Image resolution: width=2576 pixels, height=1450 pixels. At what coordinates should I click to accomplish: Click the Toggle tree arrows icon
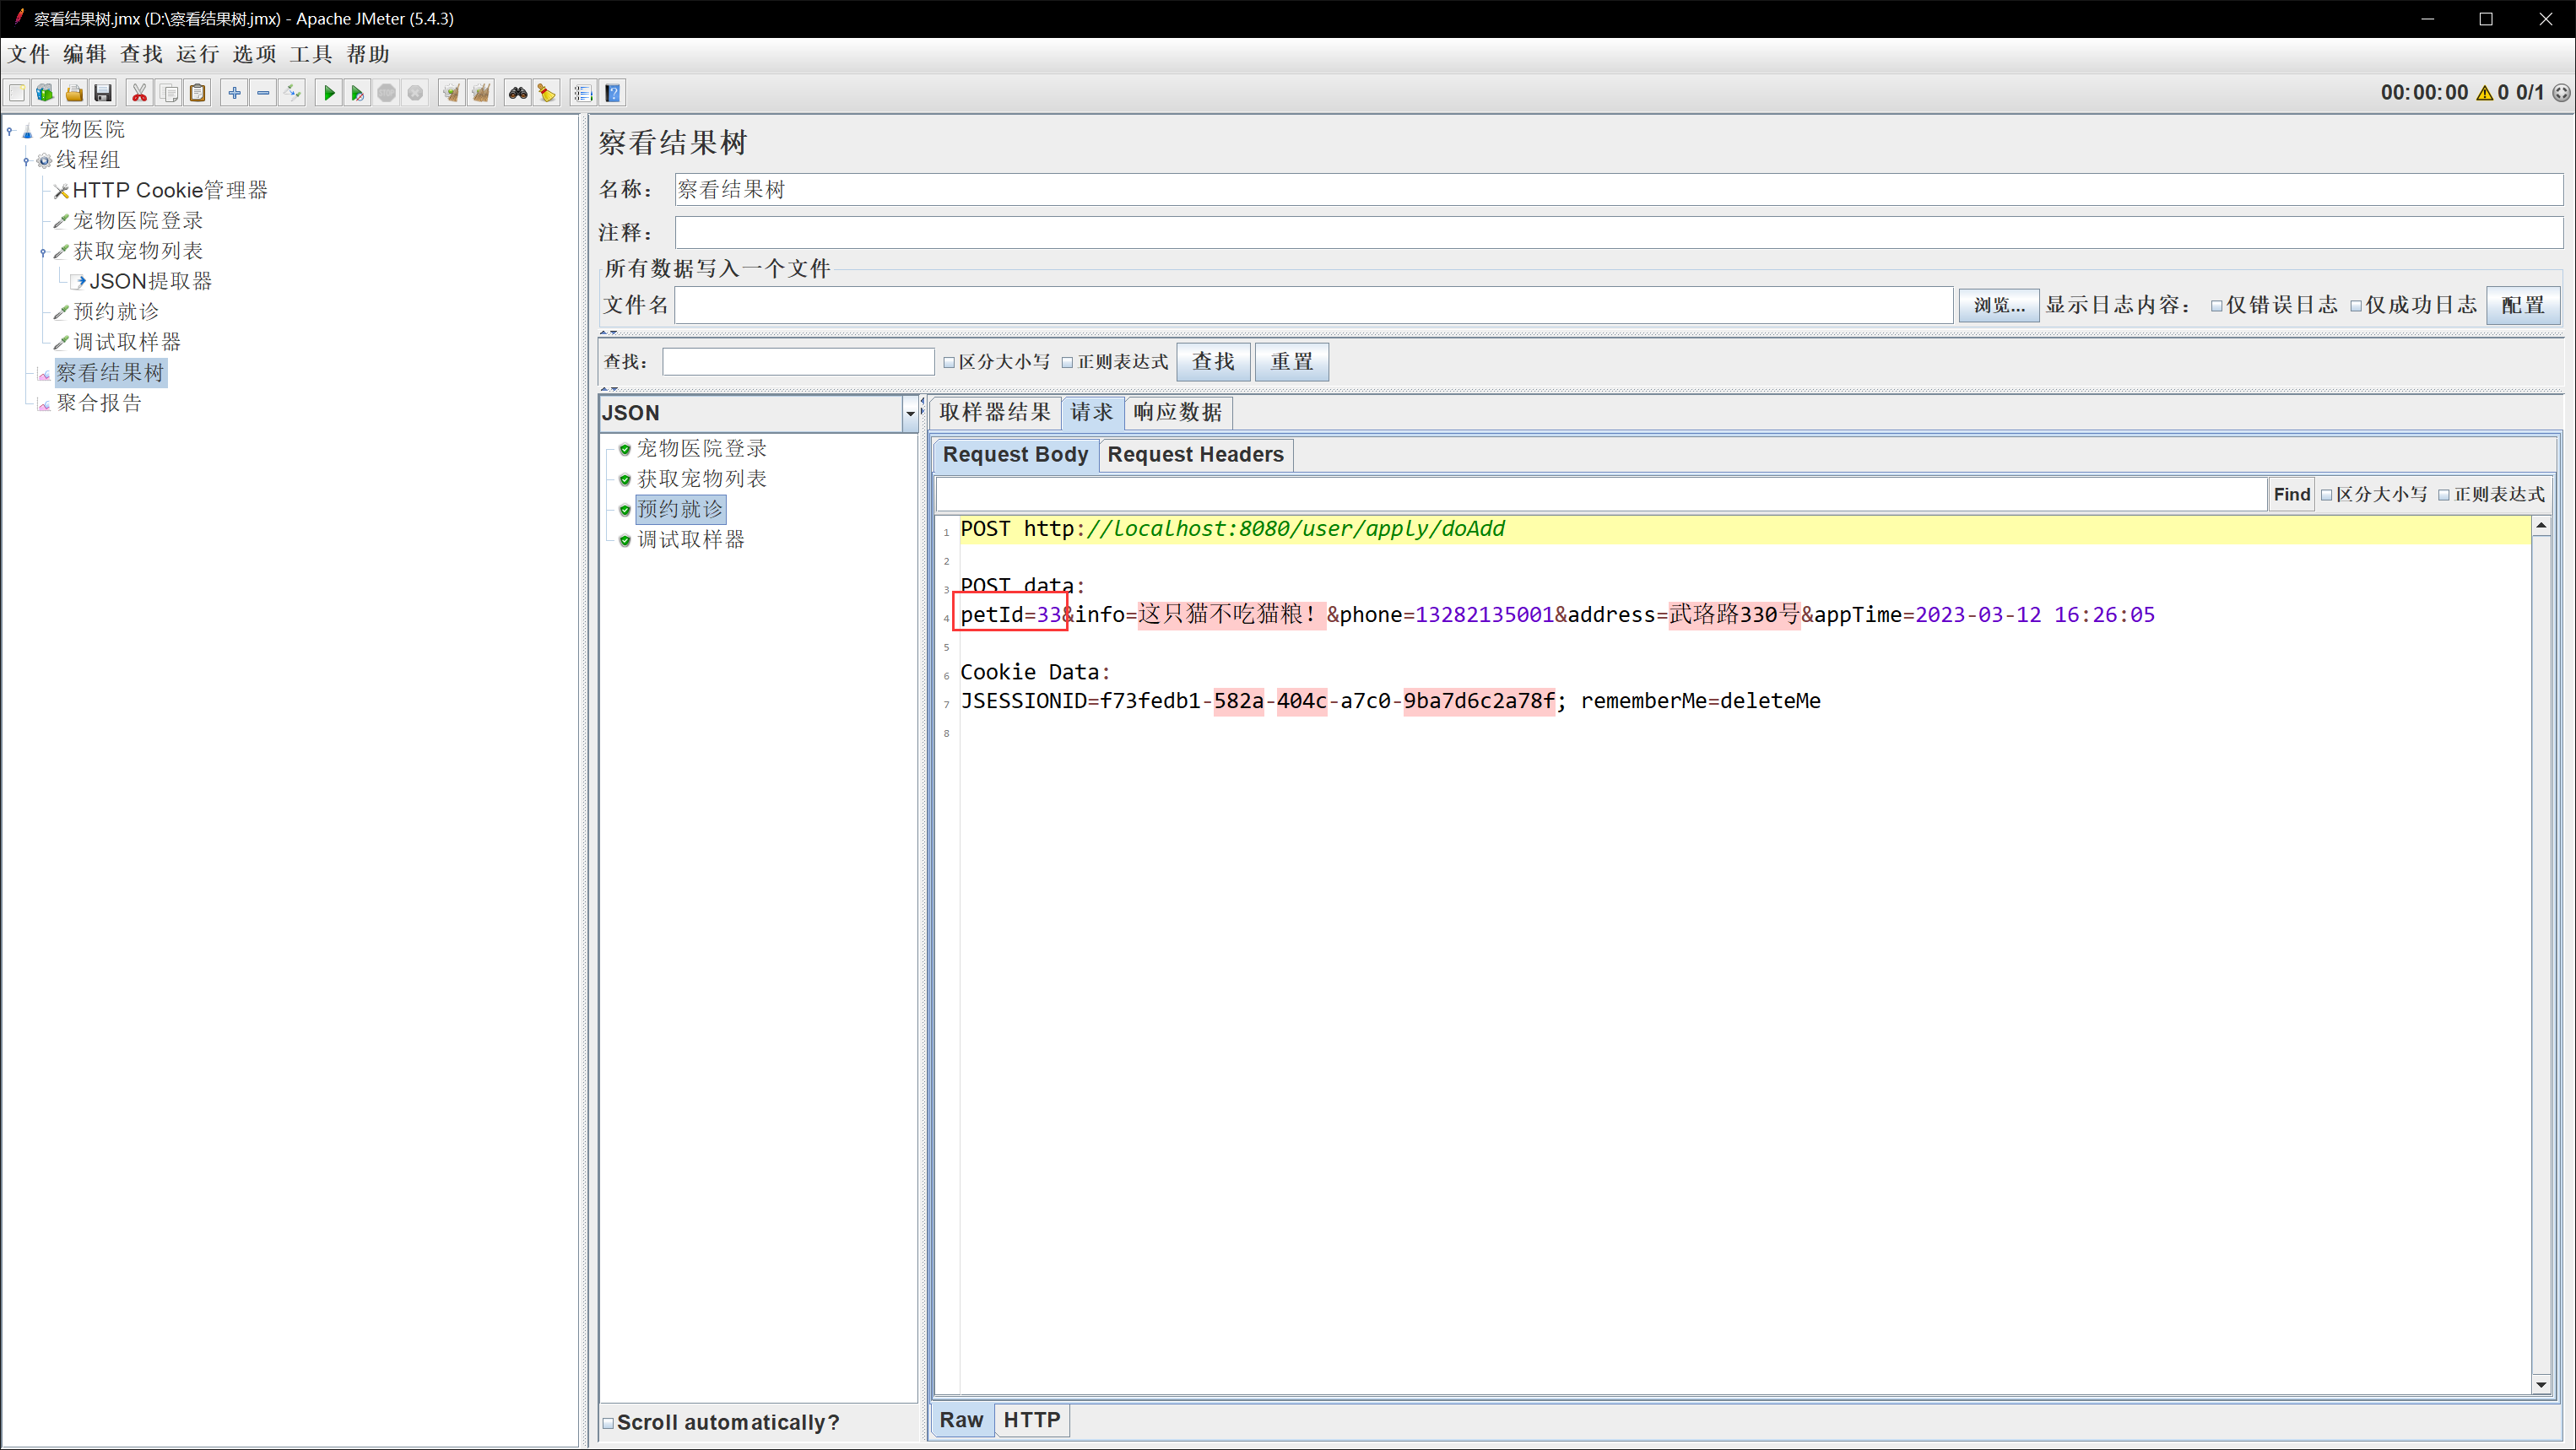[x=292, y=93]
